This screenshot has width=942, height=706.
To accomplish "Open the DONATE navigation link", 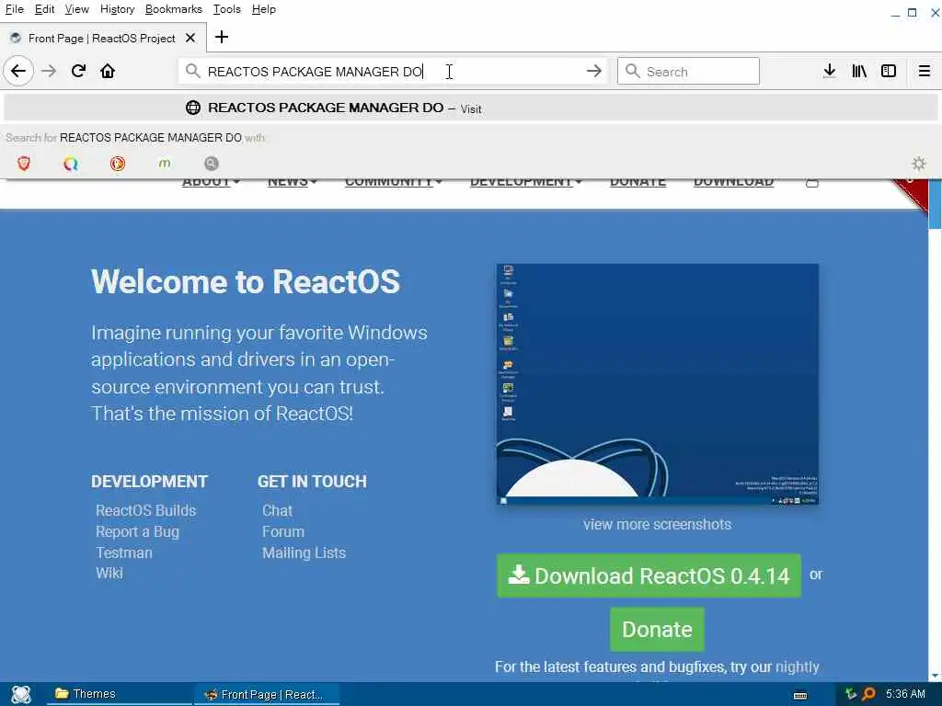I will (x=638, y=182).
